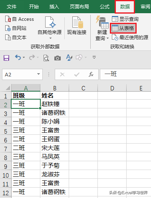This screenshot has height=198, width=151.
Task: Select the 数据 ribbon tab
Action: coord(125,6)
